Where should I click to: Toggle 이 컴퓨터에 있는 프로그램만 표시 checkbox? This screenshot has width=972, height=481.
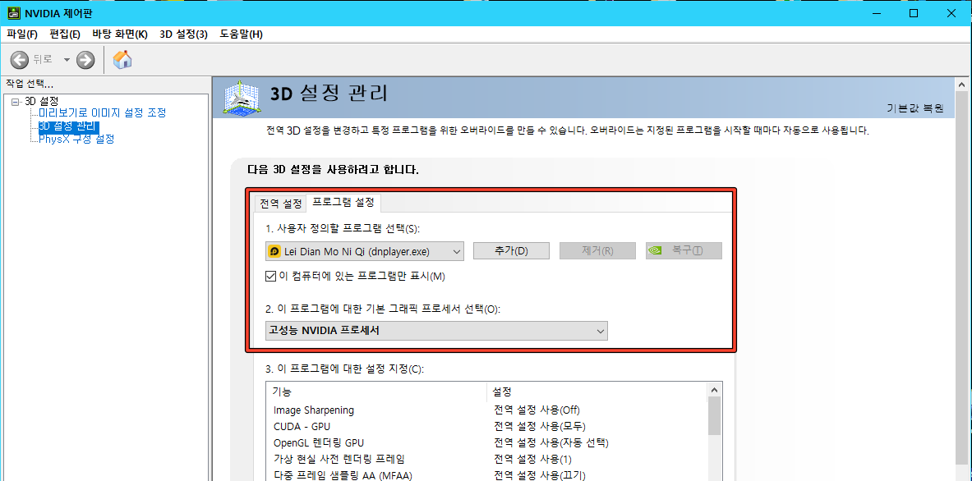click(270, 276)
